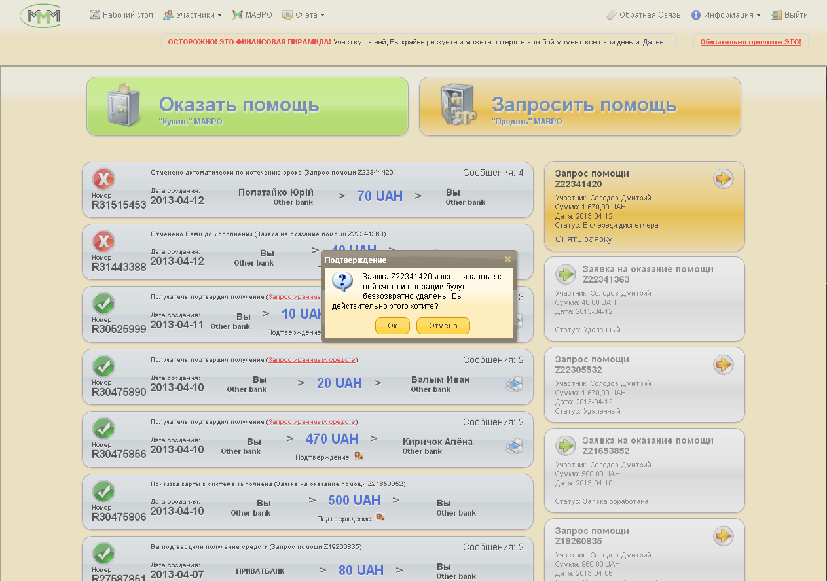Click Выйти to log out

click(x=790, y=14)
